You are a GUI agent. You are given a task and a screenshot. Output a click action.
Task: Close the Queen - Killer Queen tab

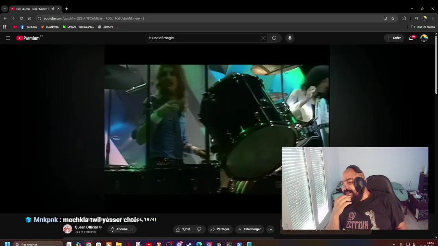(58, 9)
